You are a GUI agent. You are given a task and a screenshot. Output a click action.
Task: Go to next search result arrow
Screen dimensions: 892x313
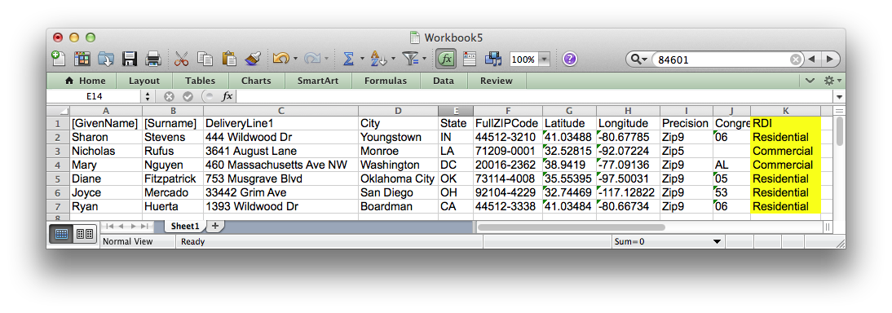click(x=831, y=60)
